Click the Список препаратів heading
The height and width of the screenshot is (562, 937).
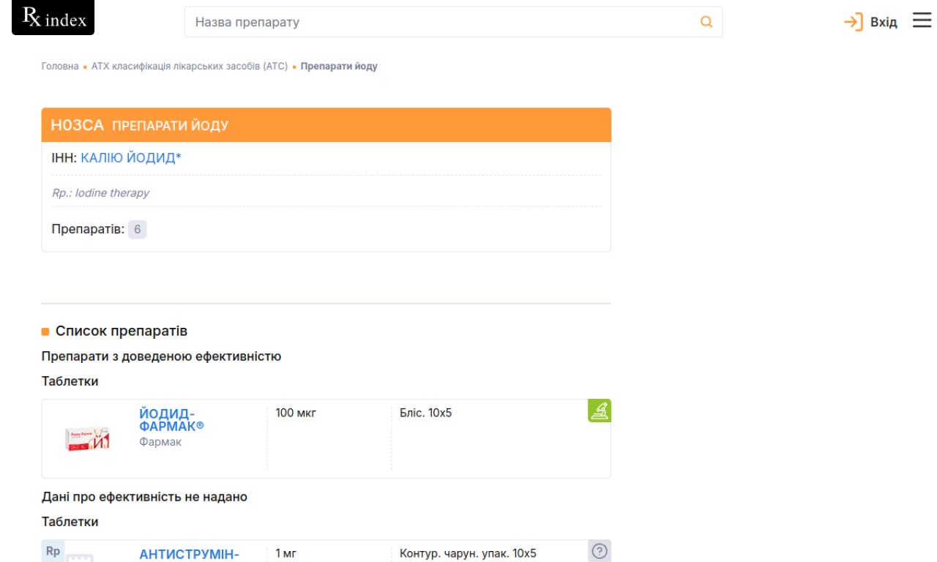(x=122, y=331)
